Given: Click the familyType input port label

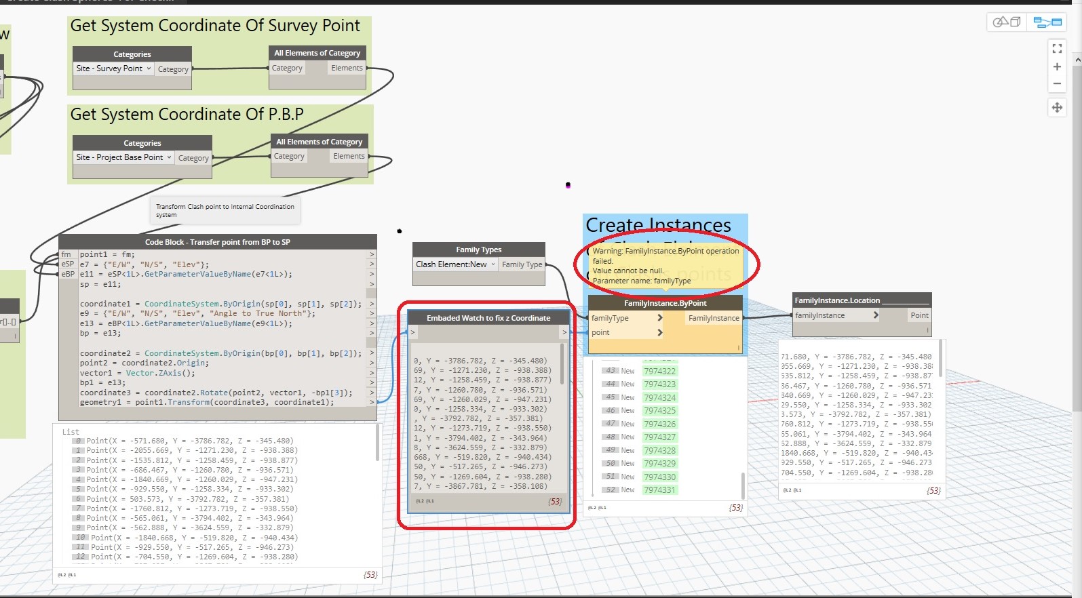Looking at the screenshot, I should [x=610, y=318].
